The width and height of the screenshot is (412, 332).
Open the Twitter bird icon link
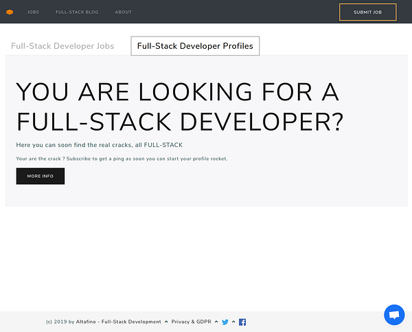pyautogui.click(x=225, y=322)
